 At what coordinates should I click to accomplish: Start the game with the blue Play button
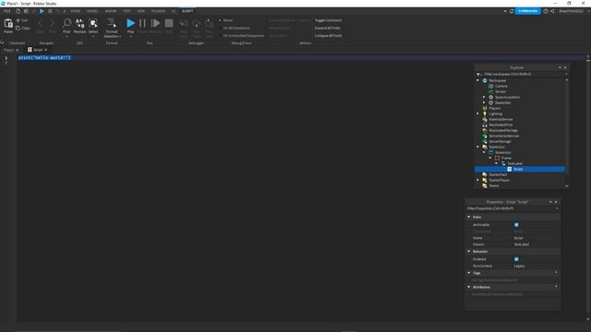point(130,23)
